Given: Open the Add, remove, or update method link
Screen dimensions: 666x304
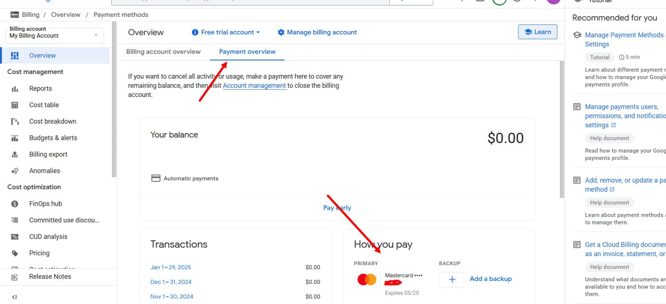Looking at the screenshot, I should 625,185.
